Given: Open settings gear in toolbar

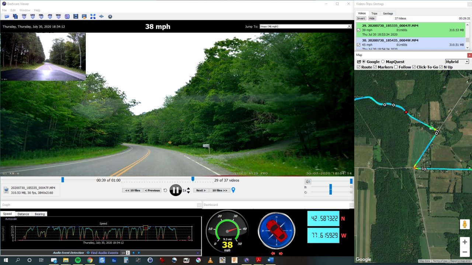Looking at the screenshot, I should click(x=110, y=16).
